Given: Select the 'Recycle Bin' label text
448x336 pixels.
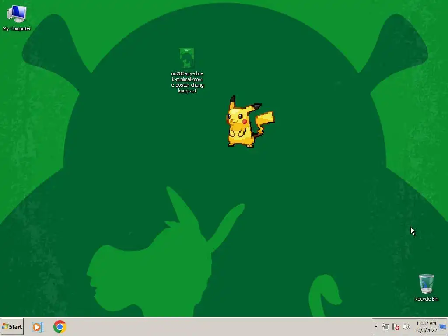Looking at the screenshot, I should pos(426,299).
